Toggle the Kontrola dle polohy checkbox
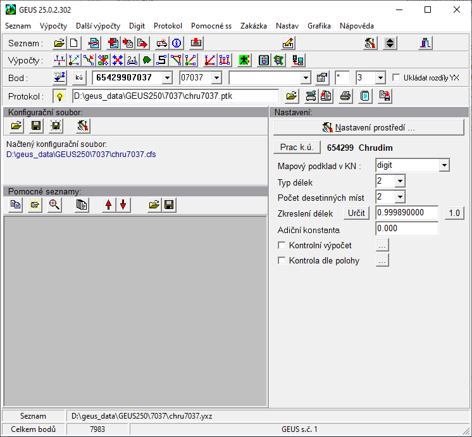The height and width of the screenshot is (437, 472). [x=282, y=260]
